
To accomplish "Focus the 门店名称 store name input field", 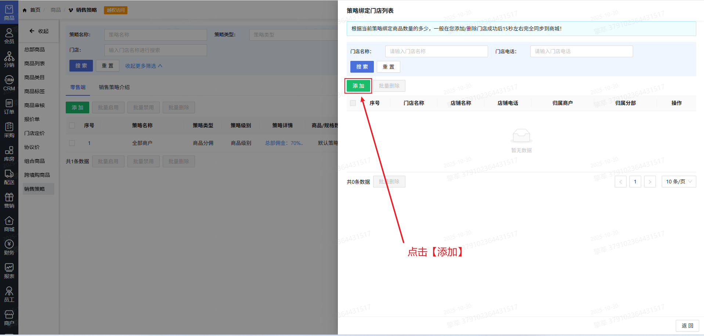I will [x=436, y=51].
